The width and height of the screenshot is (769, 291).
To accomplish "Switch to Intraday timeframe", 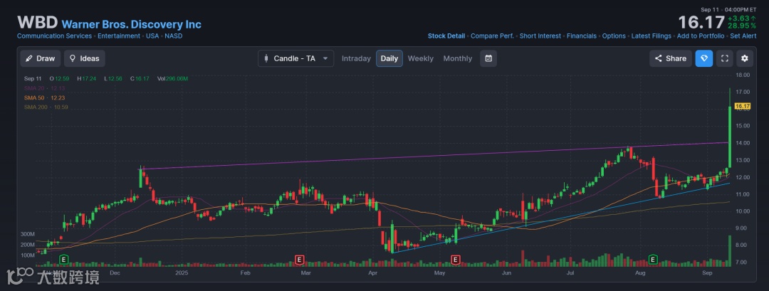I will coord(356,58).
